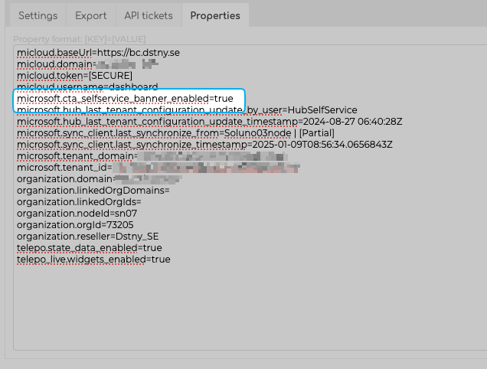Screen dimensions: 487x369
Task: Open the Settings tab
Action: [x=38, y=15]
